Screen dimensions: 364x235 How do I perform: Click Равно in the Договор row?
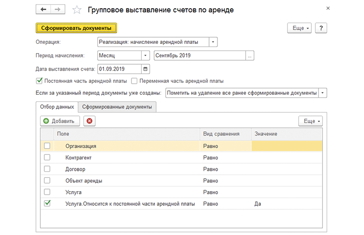[211, 169]
